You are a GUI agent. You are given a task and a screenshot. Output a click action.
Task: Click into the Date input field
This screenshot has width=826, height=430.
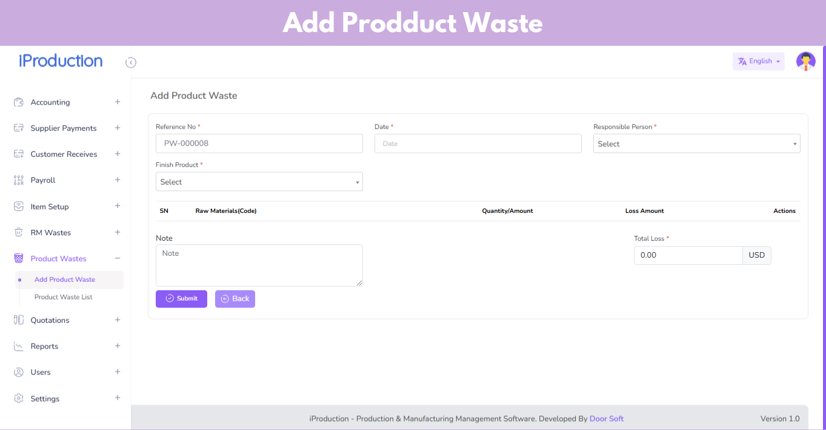[478, 144]
